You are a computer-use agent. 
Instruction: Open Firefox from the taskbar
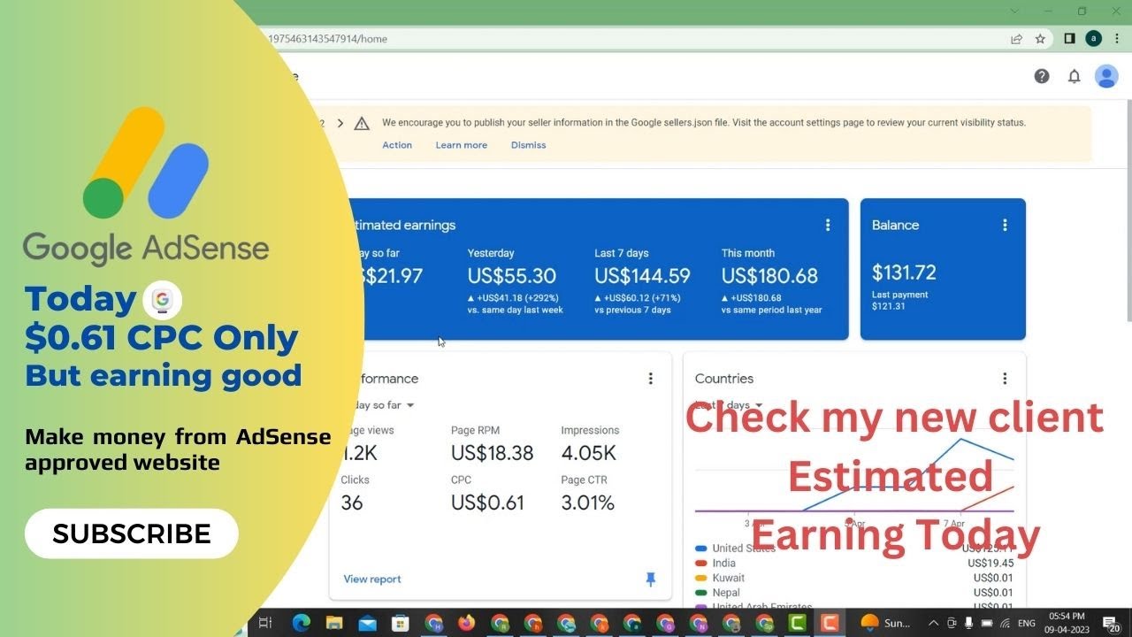(466, 623)
